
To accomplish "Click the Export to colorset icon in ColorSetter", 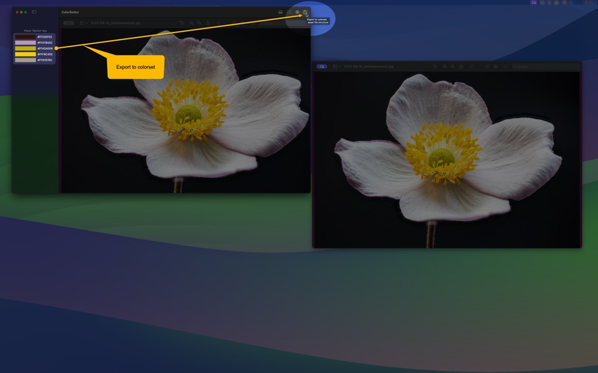I will 305,12.
